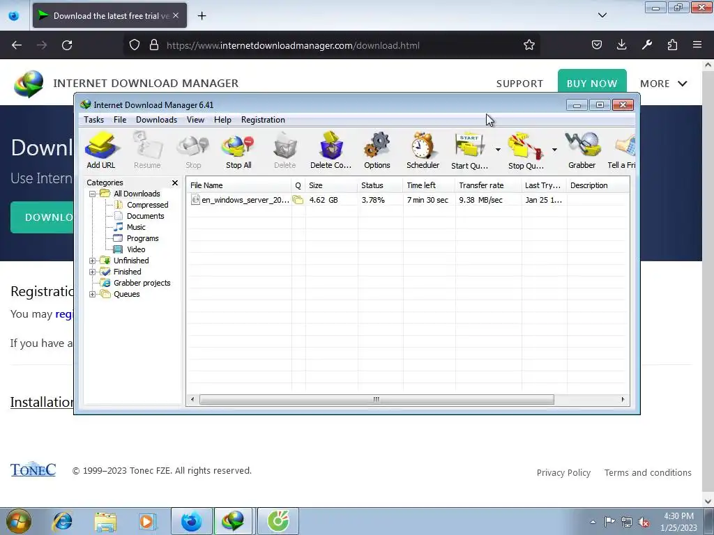This screenshot has width=714, height=535.
Task: Open Firefox hamburger menu
Action: [697, 45]
